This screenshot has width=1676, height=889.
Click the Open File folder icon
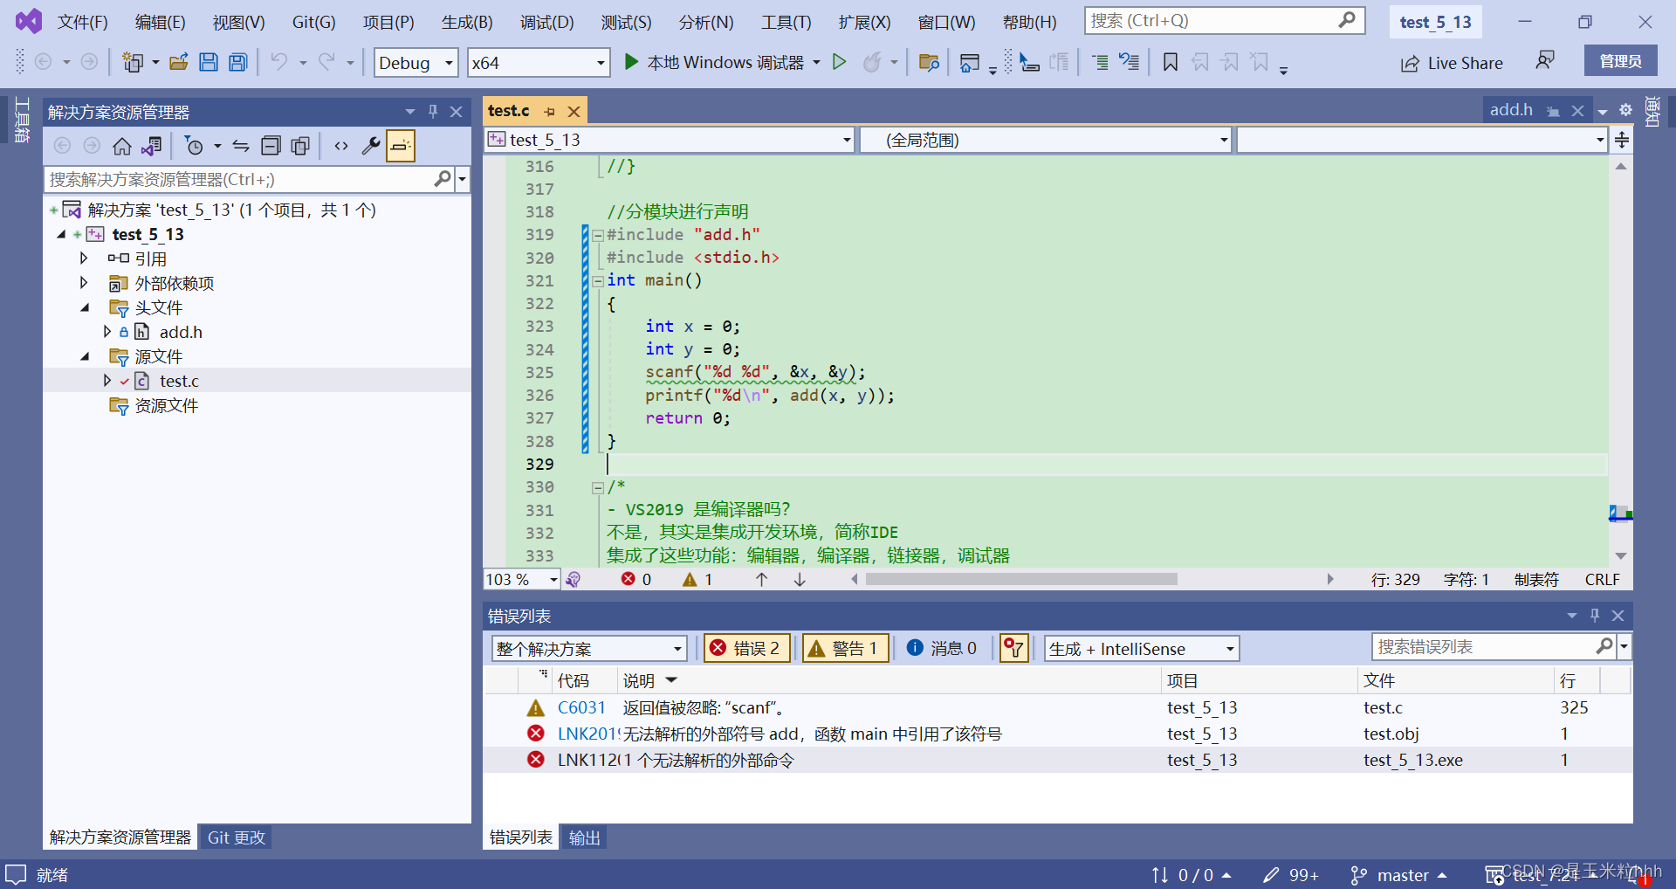(x=179, y=62)
